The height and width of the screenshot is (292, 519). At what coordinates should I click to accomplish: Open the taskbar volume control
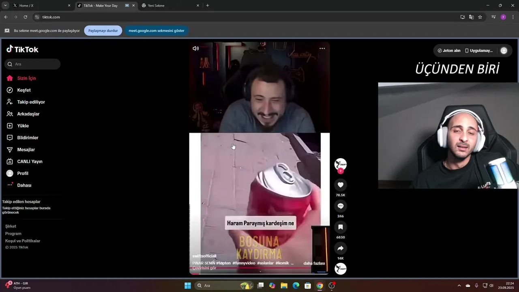point(491,286)
